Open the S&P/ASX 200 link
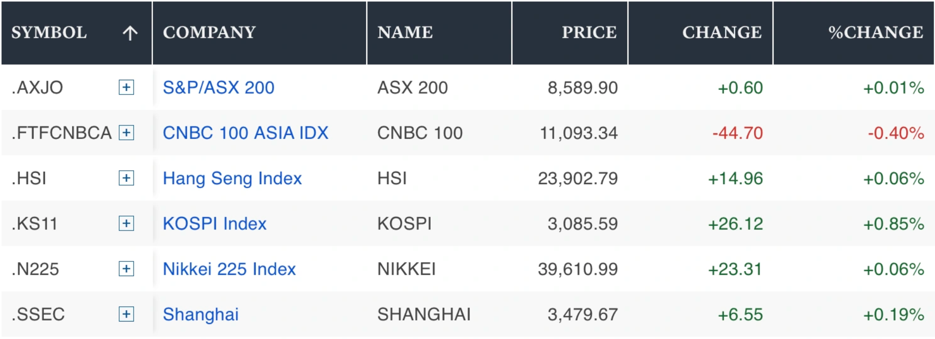This screenshot has width=935, height=339. (x=218, y=88)
